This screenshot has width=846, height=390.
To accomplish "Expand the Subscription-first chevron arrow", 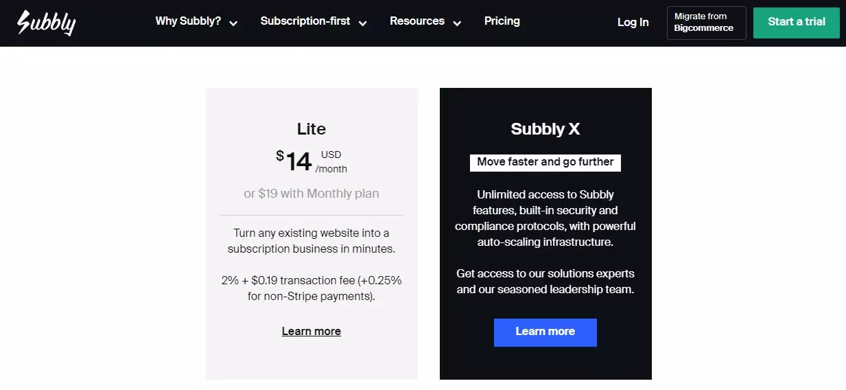I will click(x=362, y=23).
